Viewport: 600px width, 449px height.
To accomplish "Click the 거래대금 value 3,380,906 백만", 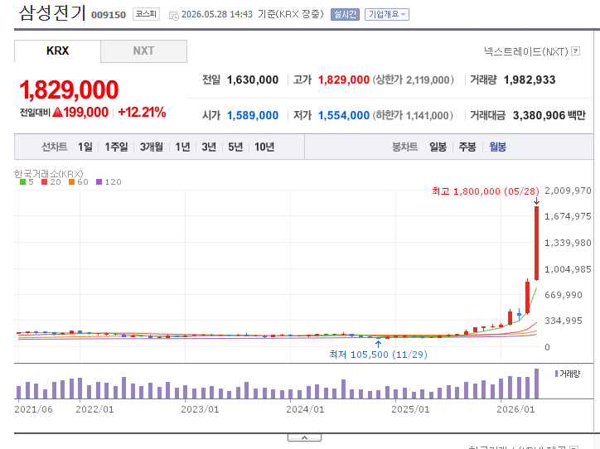I will 549,115.
